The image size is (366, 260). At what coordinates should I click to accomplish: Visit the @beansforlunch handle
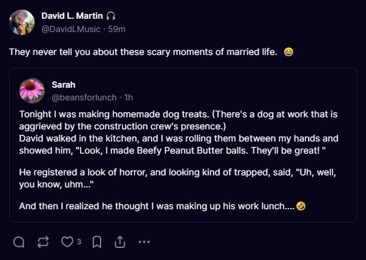[x=85, y=97]
